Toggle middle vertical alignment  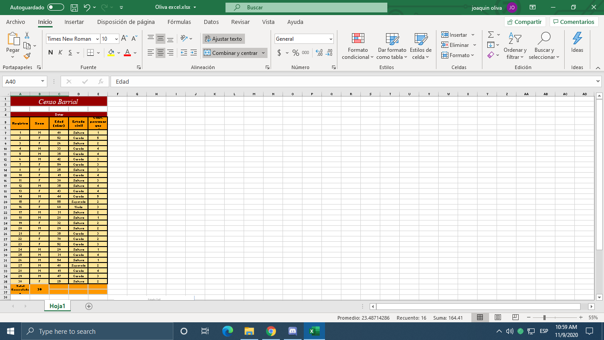tap(161, 39)
